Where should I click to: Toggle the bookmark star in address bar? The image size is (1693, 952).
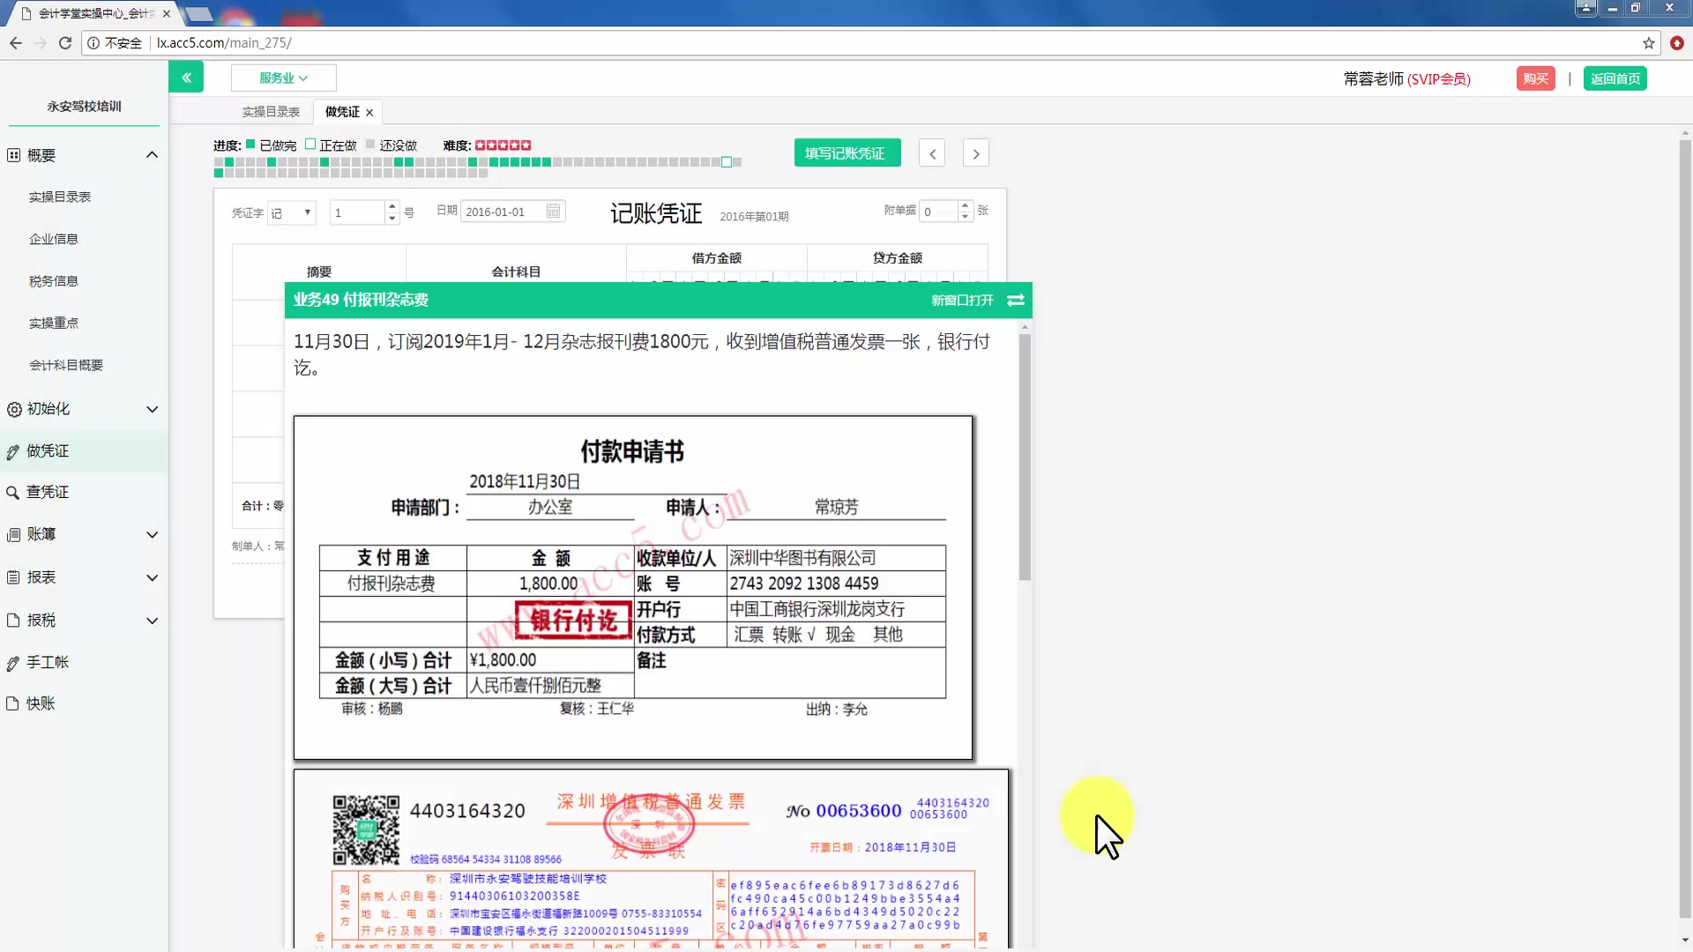pyautogui.click(x=1647, y=42)
